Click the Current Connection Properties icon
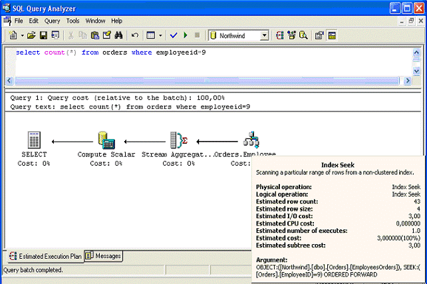Viewport: 427px width, 284px height. tap(319, 35)
